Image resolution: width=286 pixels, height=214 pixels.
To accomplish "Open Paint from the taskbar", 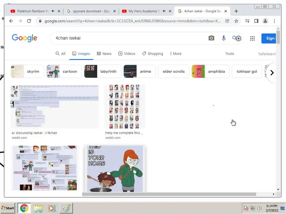I will [66, 208].
